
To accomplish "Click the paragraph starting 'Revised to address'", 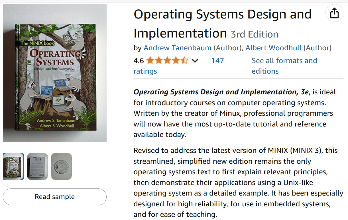I will (238, 182).
